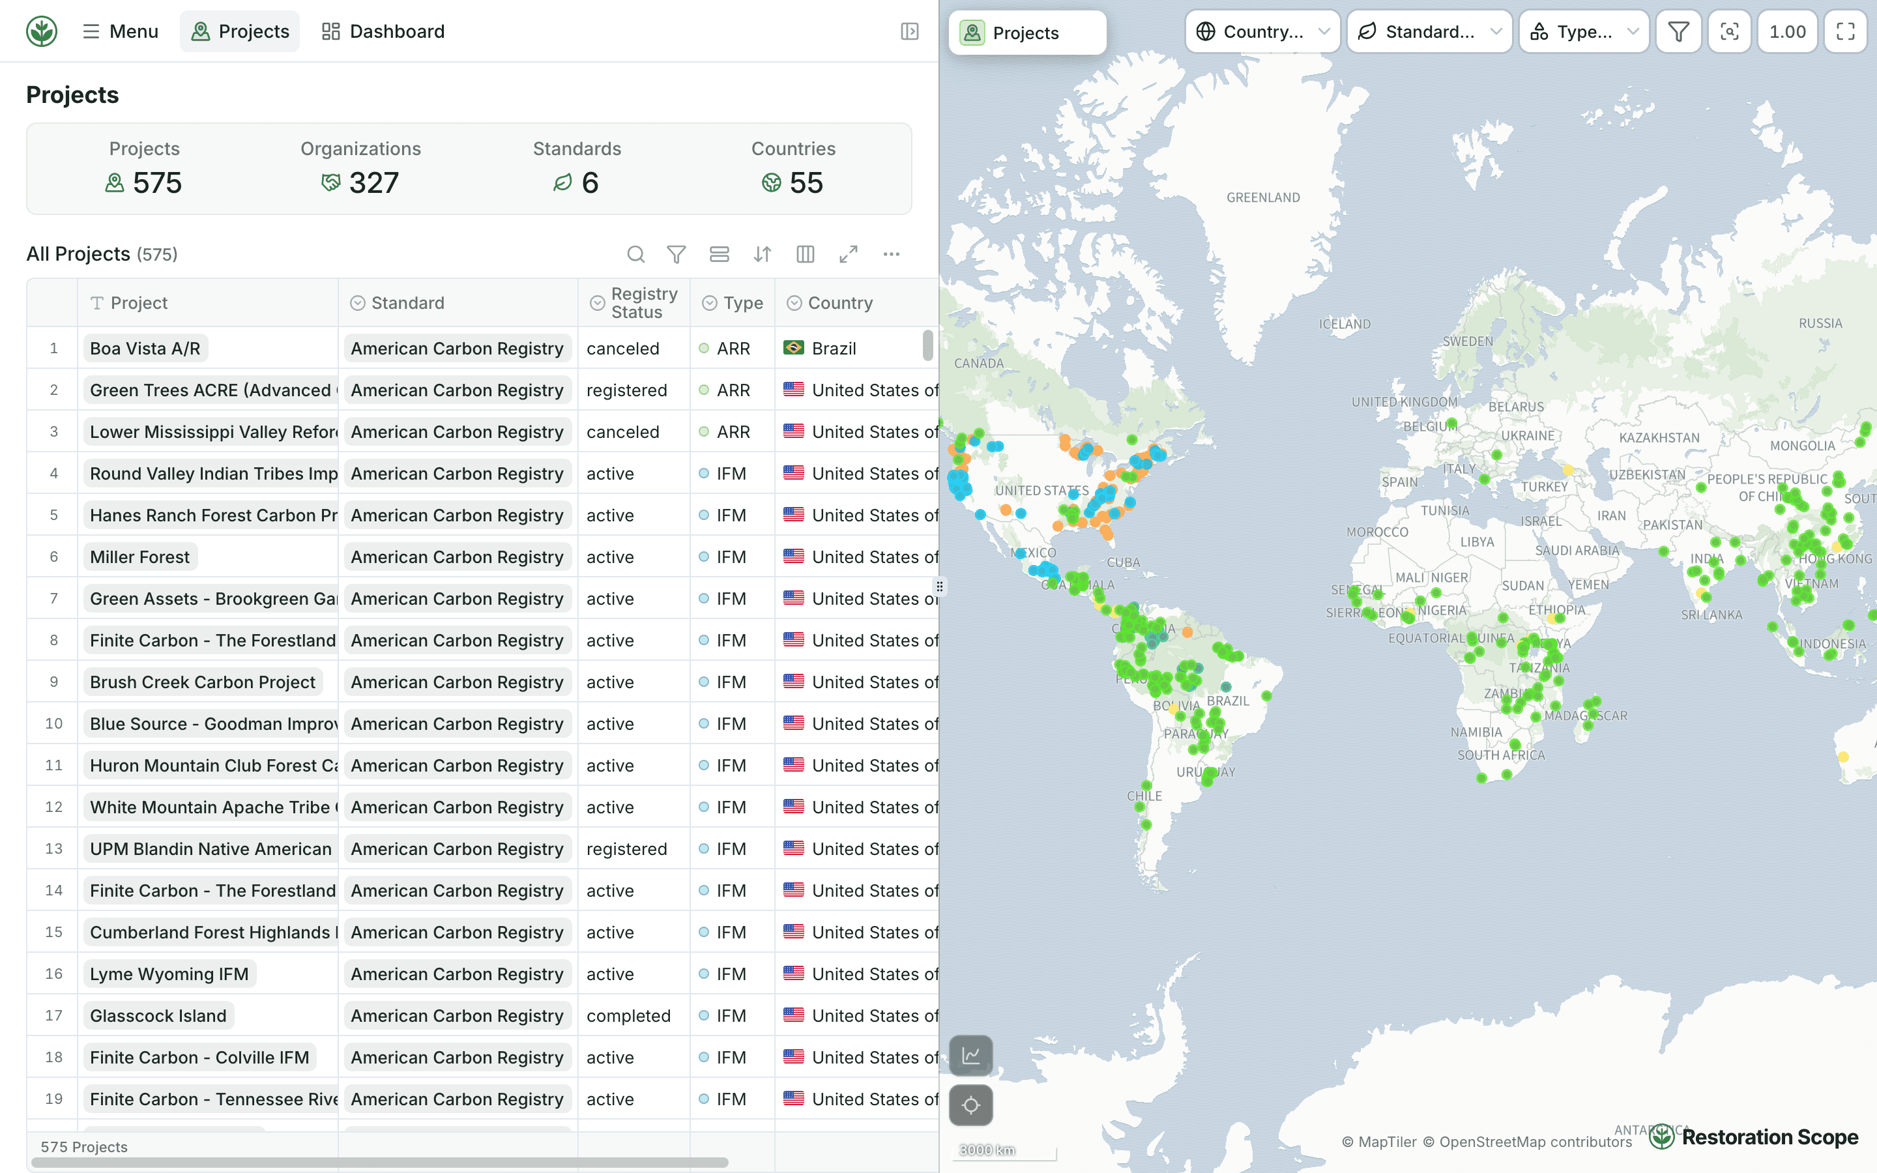
Task: Click the MapTiler attribution link
Action: tap(1379, 1142)
